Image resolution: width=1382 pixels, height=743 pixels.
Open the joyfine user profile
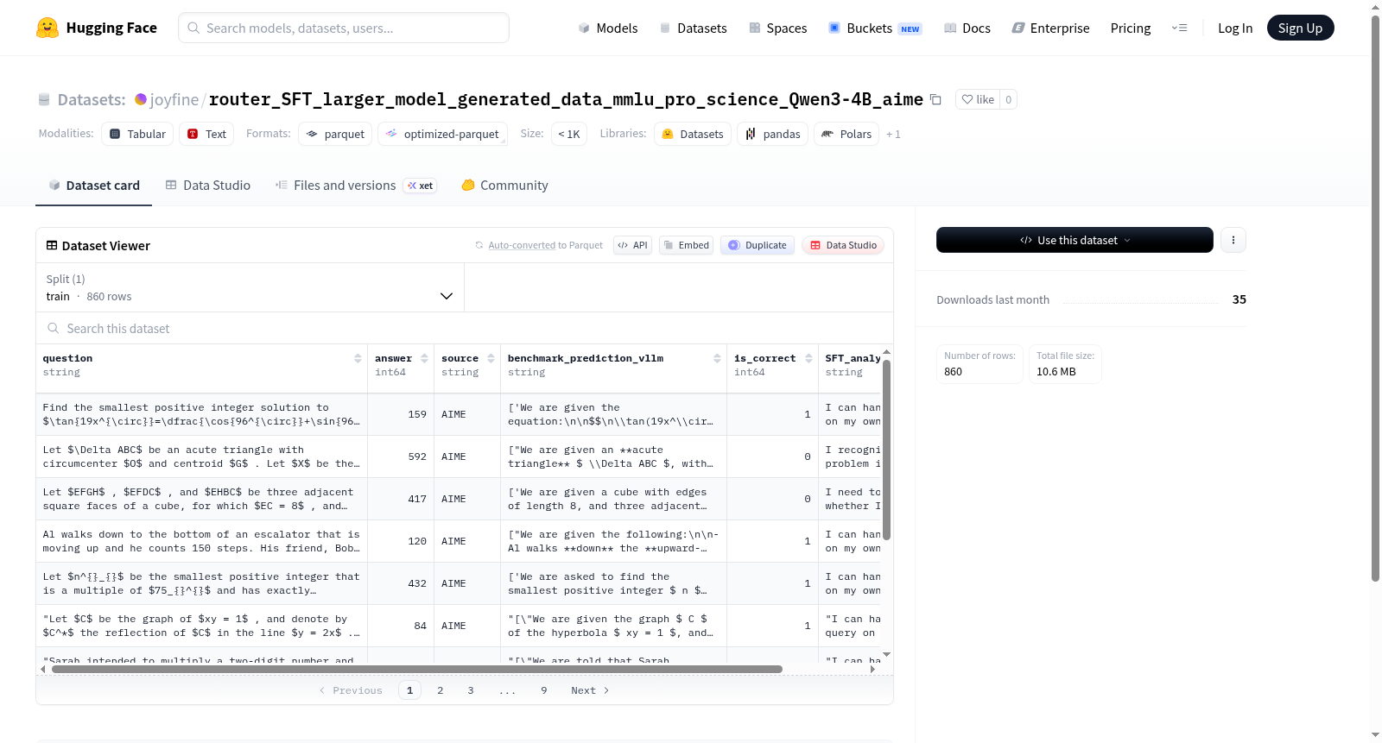pyautogui.click(x=174, y=99)
